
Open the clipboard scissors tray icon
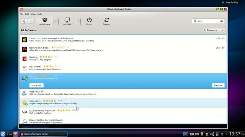[207, 134]
